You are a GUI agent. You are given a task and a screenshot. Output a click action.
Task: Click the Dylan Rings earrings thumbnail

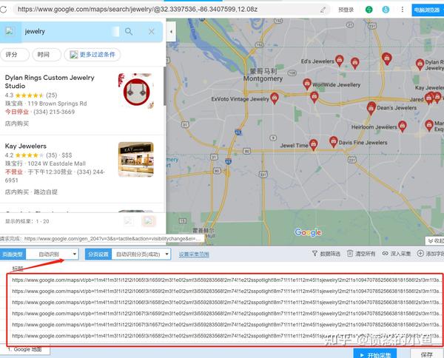click(x=136, y=91)
